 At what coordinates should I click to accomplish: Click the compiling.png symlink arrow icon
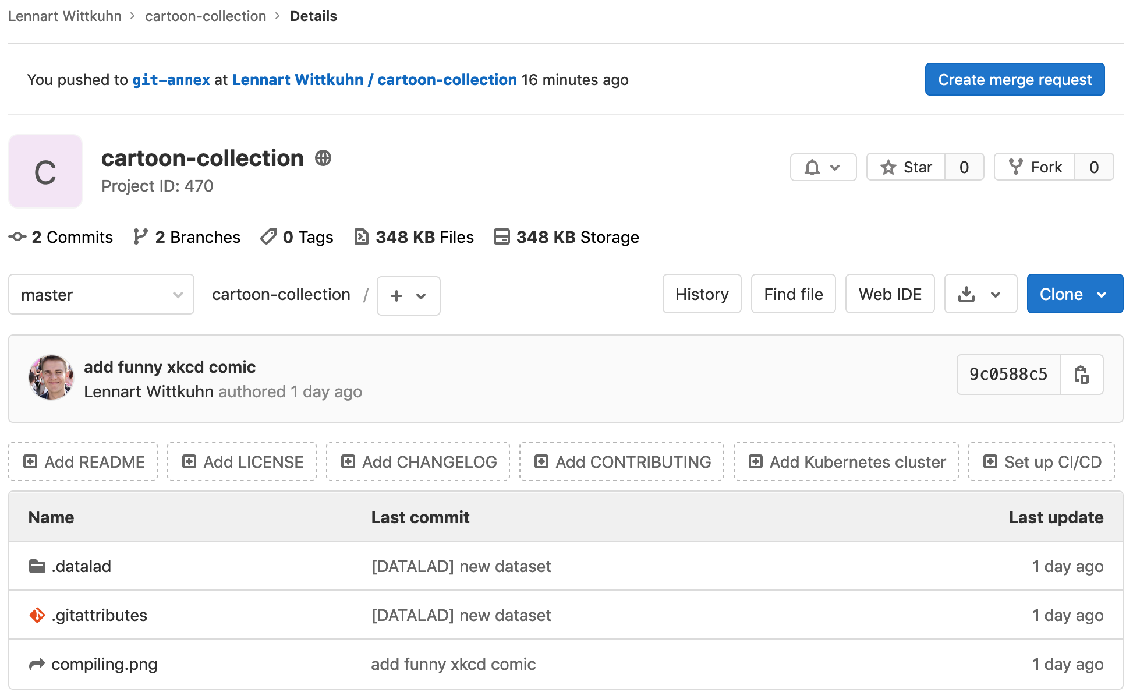click(37, 664)
